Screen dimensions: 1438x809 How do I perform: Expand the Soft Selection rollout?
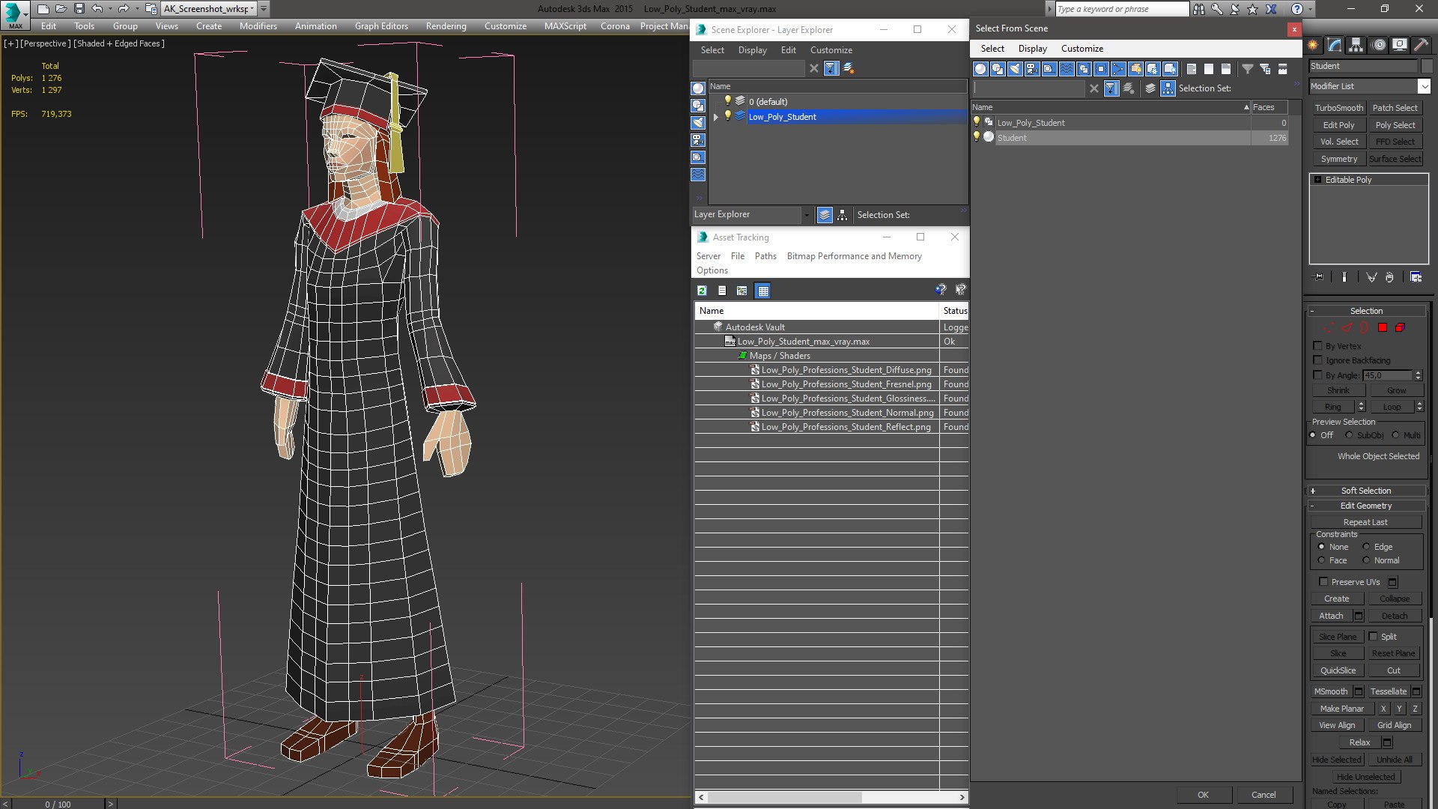[x=1366, y=491]
